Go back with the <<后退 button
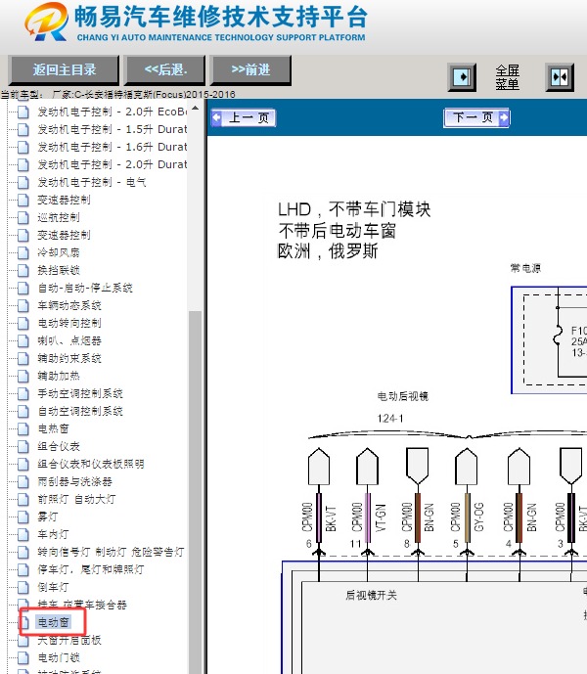The height and width of the screenshot is (674, 587). [165, 69]
